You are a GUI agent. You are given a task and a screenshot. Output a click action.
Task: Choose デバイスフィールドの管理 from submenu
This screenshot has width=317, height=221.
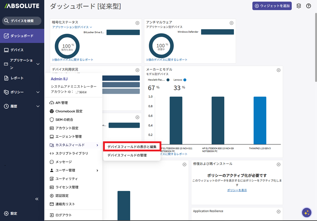tap(127, 155)
